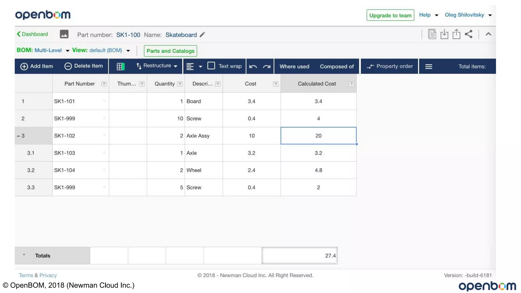Click the Calculated Cost 4.8 cell
This screenshot has width=521, height=293.
tap(319, 170)
